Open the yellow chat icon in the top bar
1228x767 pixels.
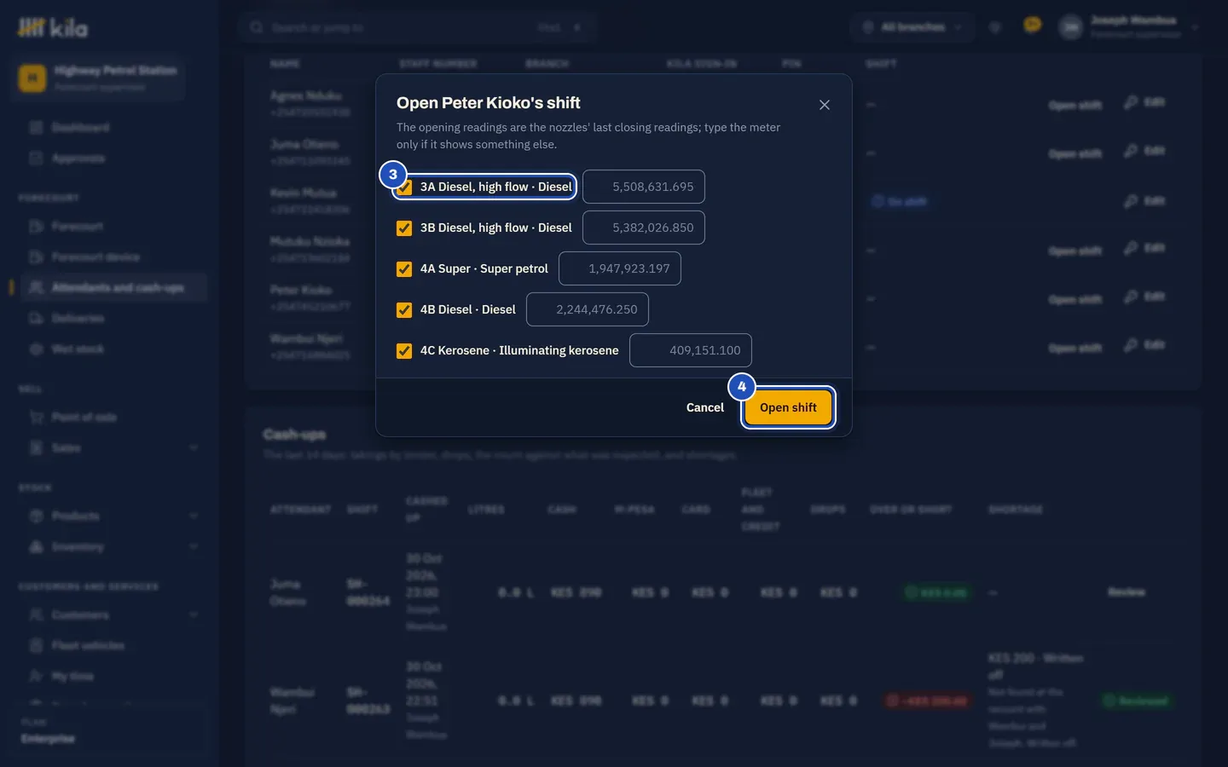click(x=1032, y=26)
